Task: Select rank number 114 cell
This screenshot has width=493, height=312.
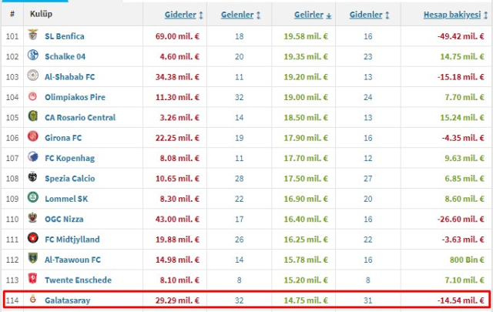Action: tap(12, 300)
